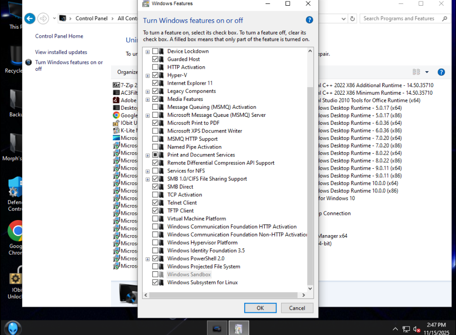Uncheck the Telnet Client feature
The width and height of the screenshot is (456, 335).
click(x=155, y=203)
